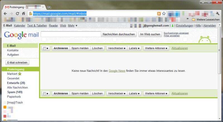Click the E-Mail schreiben button
The width and height of the screenshot is (223, 122).
(17, 63)
